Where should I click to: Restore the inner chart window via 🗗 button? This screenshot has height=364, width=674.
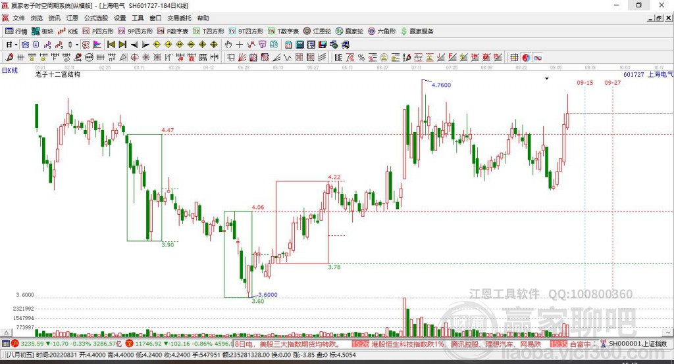pyautogui.click(x=658, y=18)
